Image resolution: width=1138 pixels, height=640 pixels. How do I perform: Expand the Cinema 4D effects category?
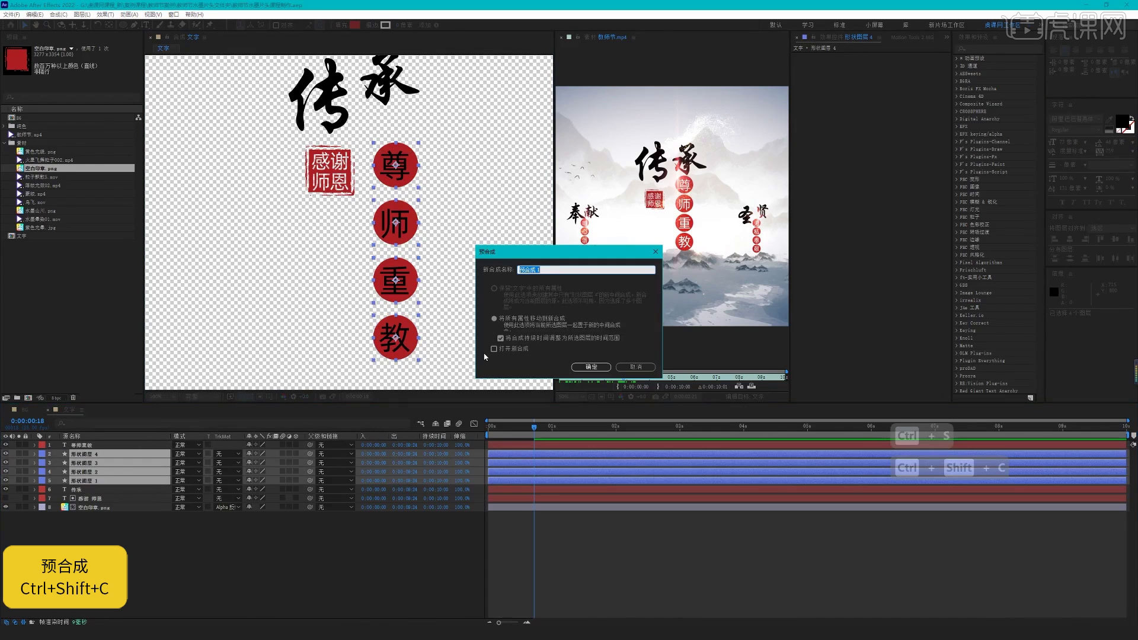click(957, 96)
